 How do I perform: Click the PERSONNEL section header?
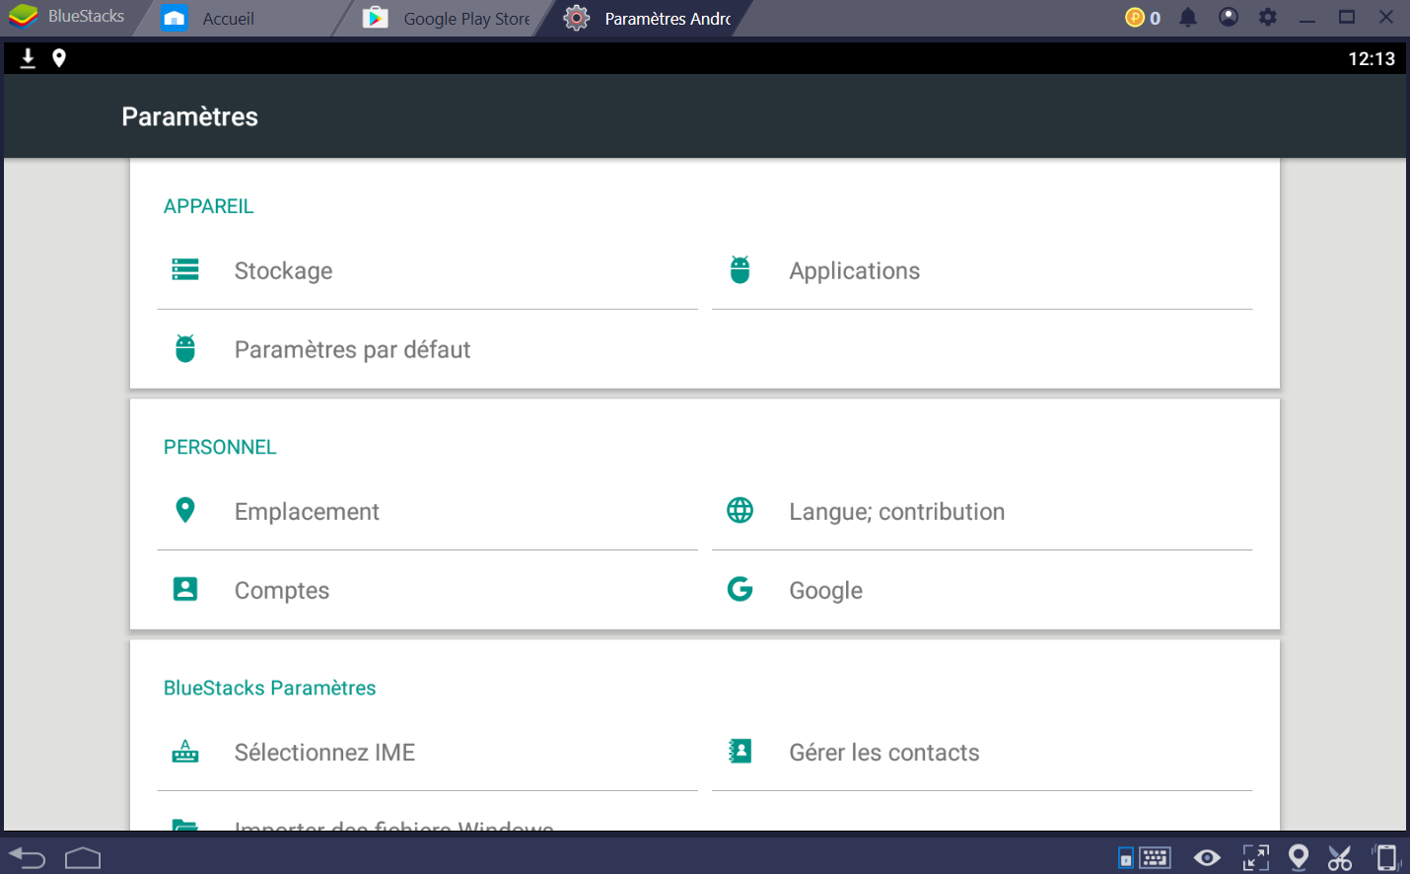click(x=220, y=447)
